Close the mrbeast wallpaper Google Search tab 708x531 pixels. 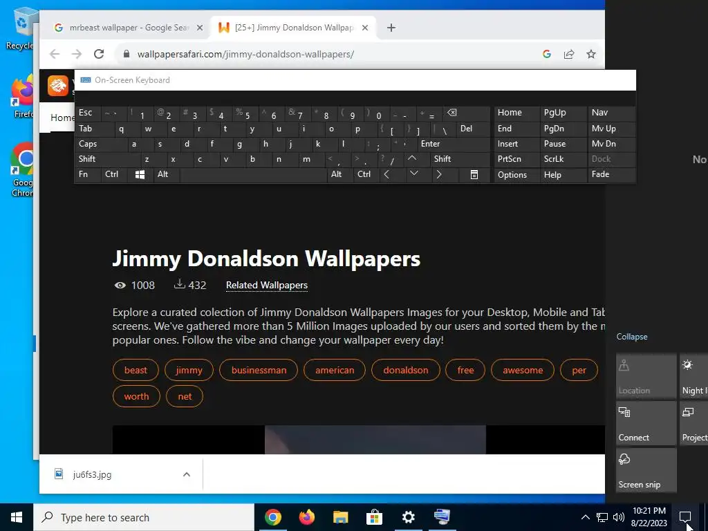[200, 28]
